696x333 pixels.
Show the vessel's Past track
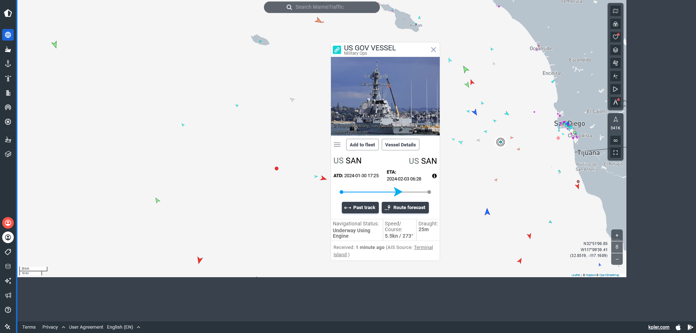coord(360,208)
